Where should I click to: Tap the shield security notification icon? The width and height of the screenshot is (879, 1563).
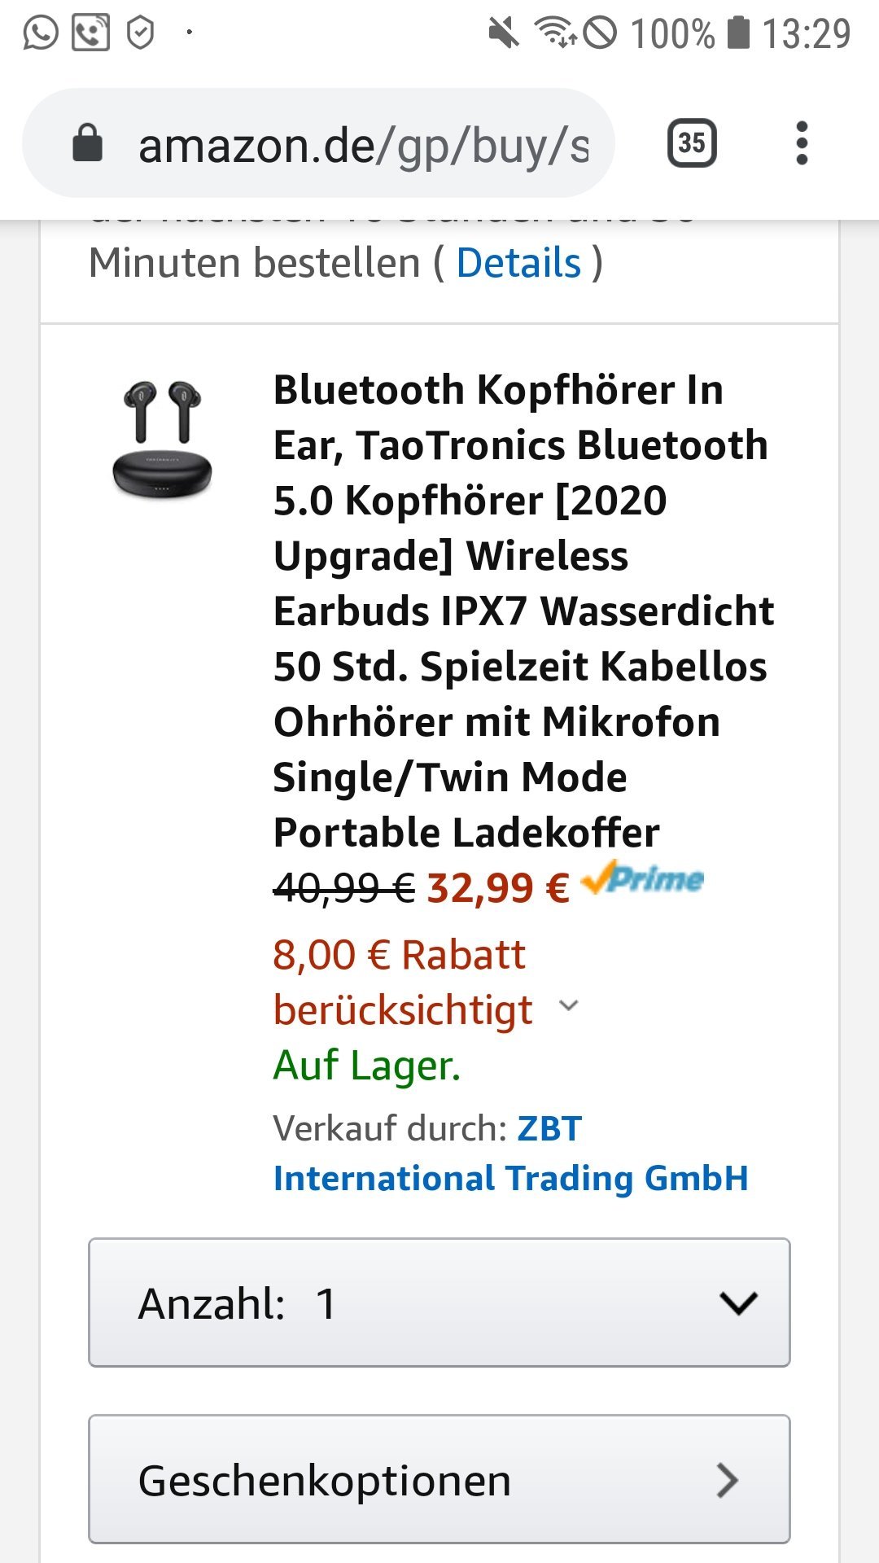coord(141,33)
